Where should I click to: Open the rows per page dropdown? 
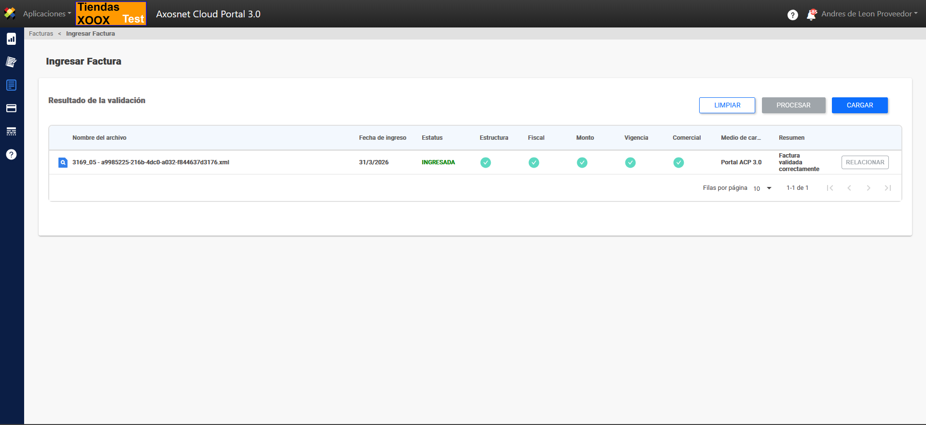762,188
